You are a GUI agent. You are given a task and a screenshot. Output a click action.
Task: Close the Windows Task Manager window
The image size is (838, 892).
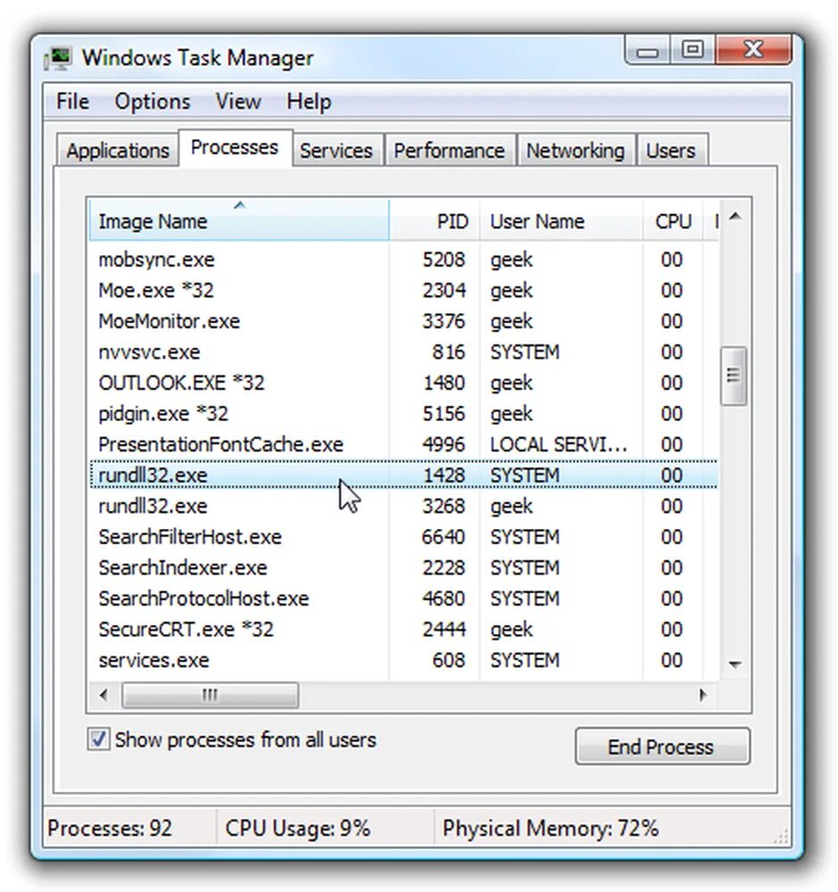coord(753,51)
